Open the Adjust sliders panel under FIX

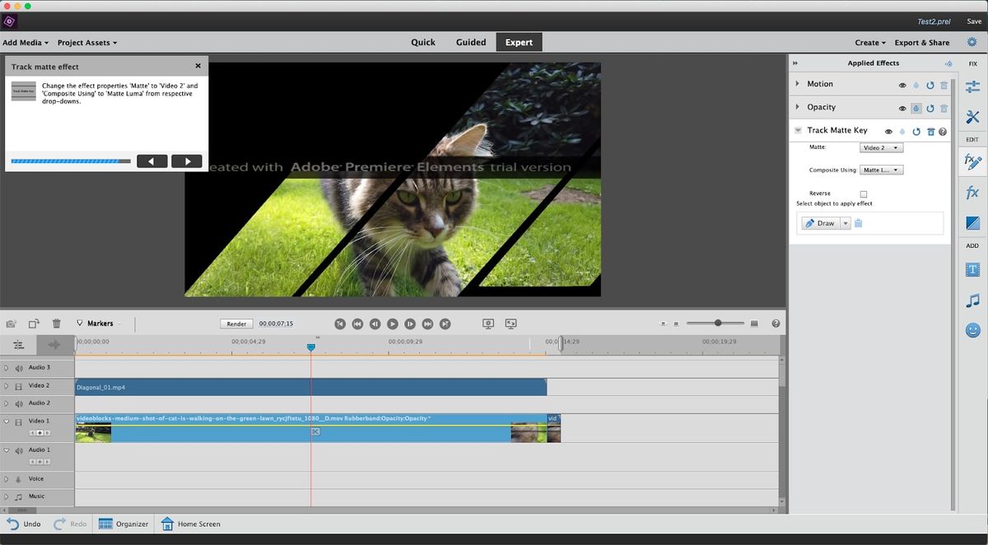[972, 86]
